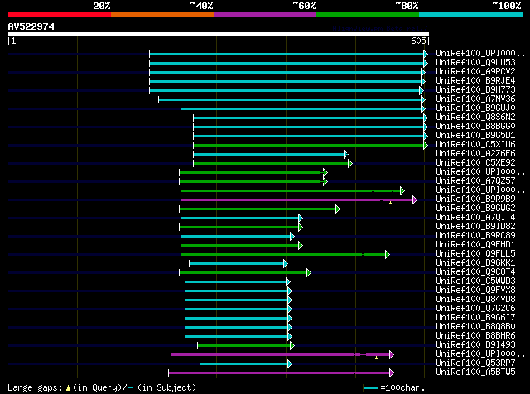The image size is (530, 394).
Task: Click the UniRef100_B9GWG2 label
Action: click(475, 209)
